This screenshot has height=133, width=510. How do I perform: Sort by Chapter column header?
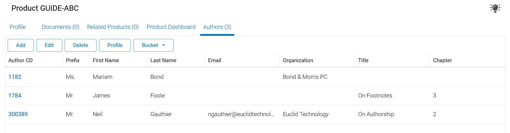(442, 60)
